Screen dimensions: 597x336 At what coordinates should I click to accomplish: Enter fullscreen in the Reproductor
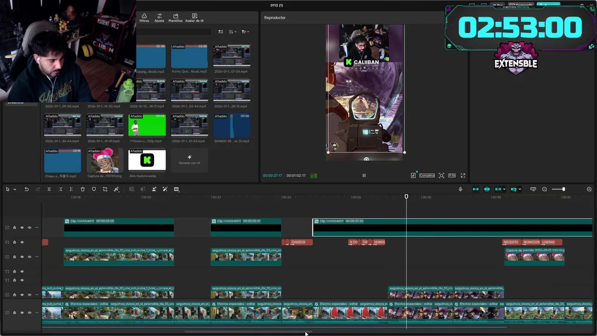(463, 175)
